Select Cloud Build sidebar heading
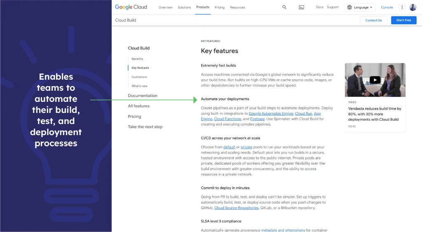422x232 pixels. 138,48
